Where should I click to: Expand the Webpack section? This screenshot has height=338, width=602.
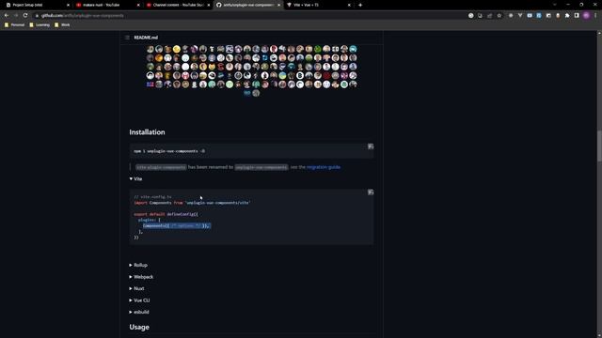141,277
